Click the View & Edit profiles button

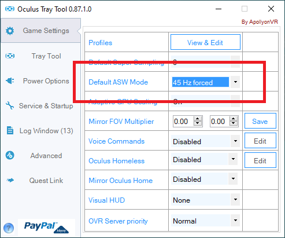[205, 42]
